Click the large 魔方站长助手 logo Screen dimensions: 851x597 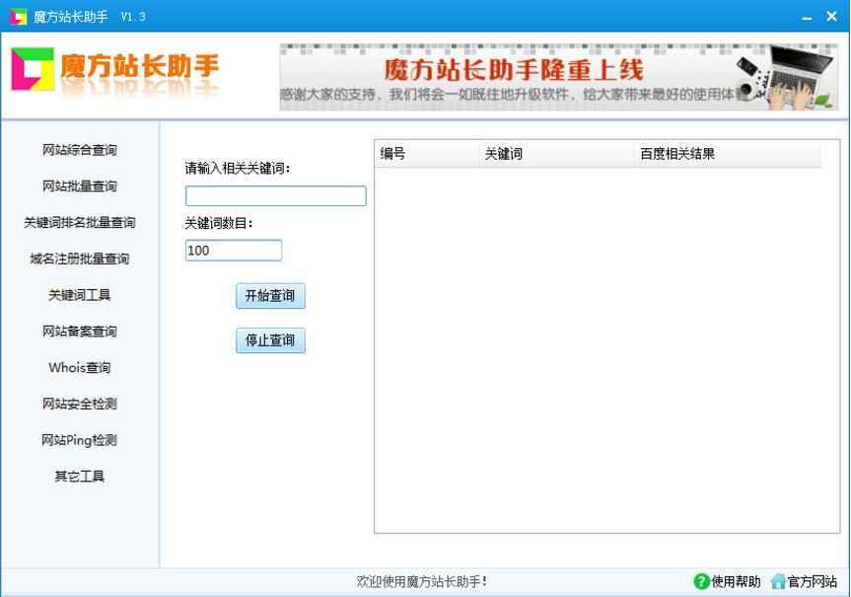tap(115, 70)
